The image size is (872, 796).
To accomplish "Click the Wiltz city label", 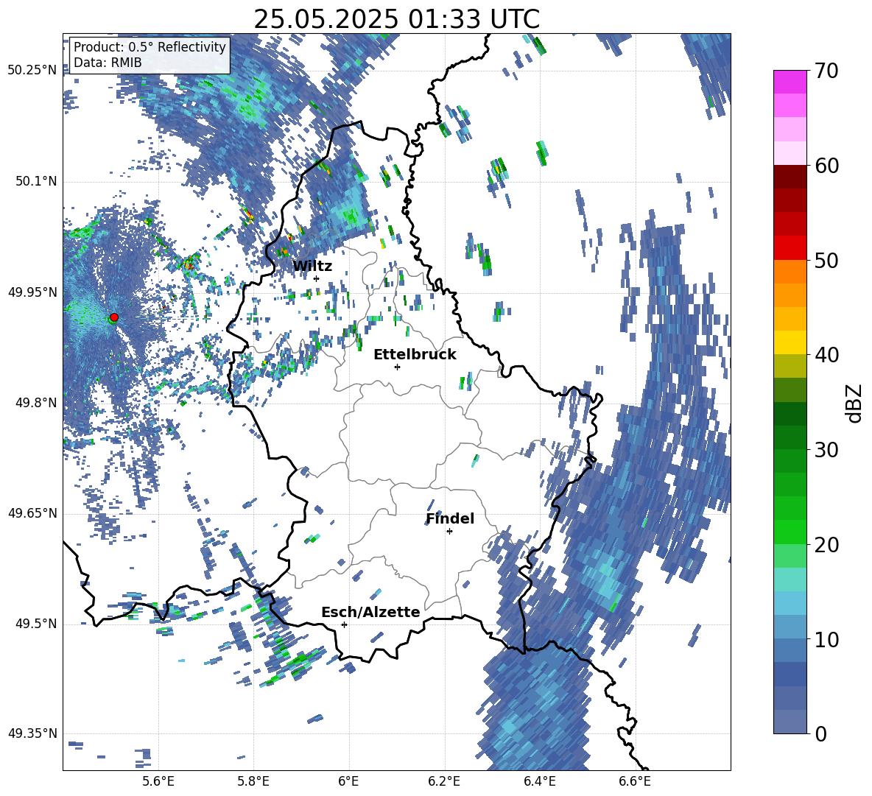I will [x=312, y=266].
